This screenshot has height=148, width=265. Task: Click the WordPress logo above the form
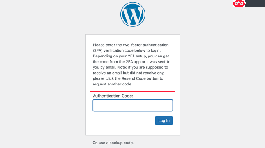[132, 14]
